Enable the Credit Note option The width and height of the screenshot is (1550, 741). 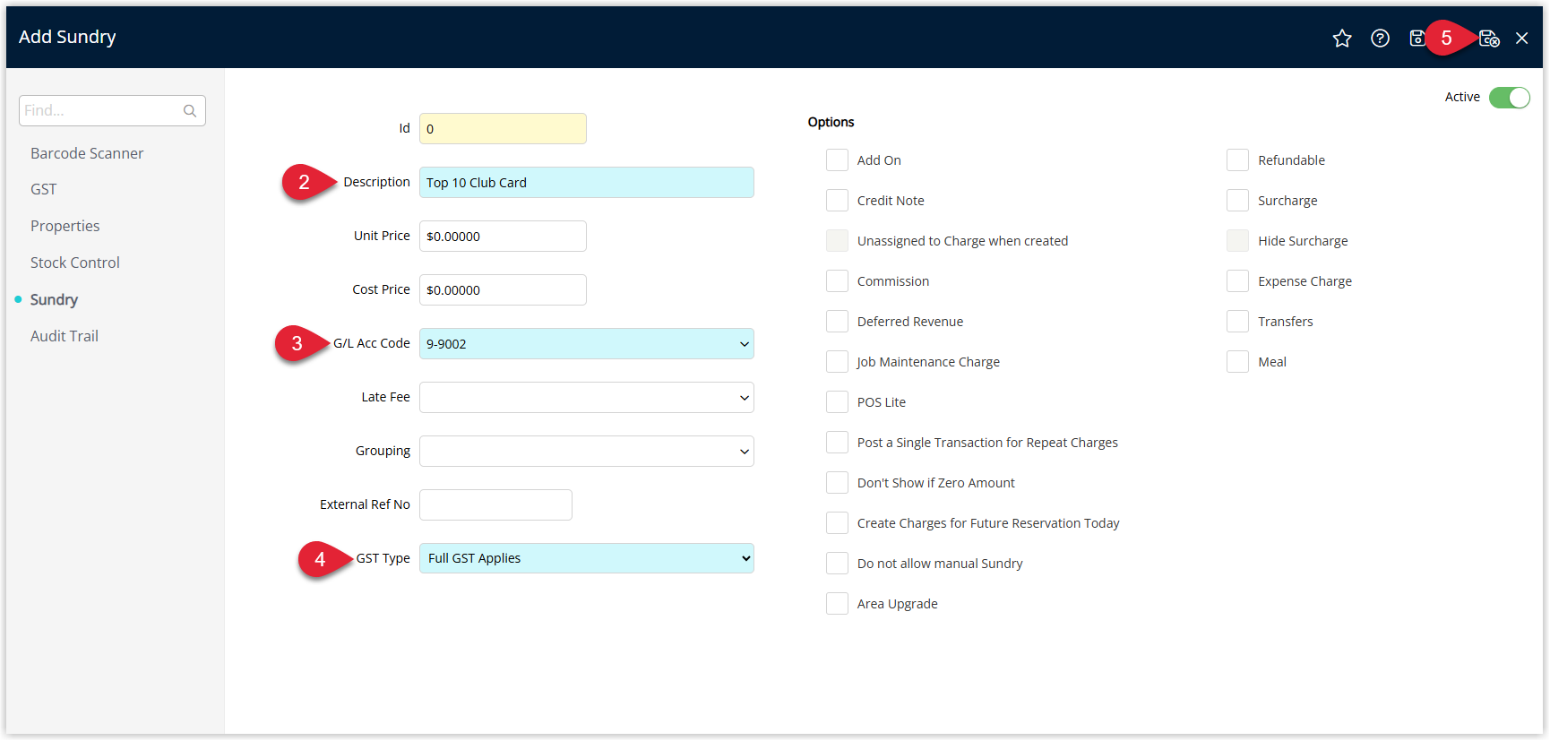point(837,201)
